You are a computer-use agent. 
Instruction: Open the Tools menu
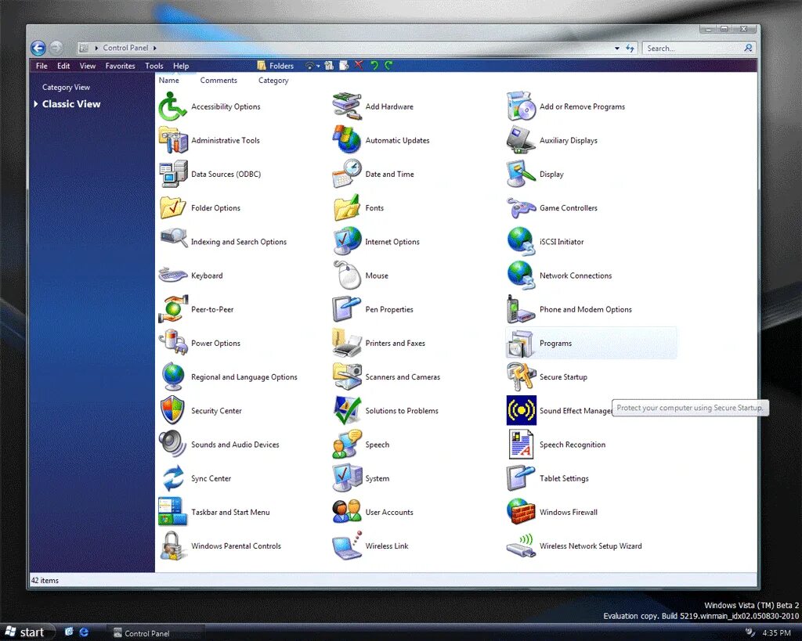[x=154, y=66]
